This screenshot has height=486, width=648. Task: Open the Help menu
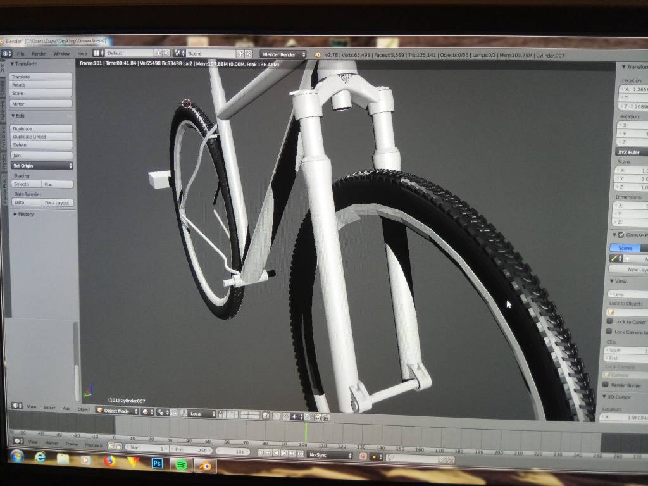[82, 53]
